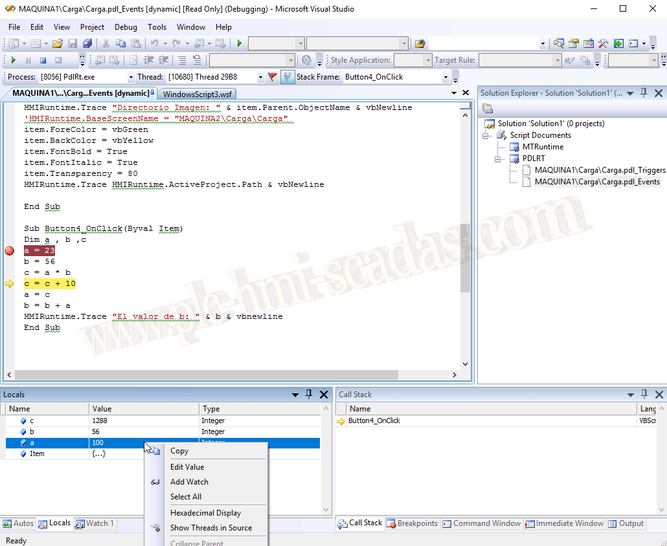Open the Process dropdown list

[x=131, y=77]
